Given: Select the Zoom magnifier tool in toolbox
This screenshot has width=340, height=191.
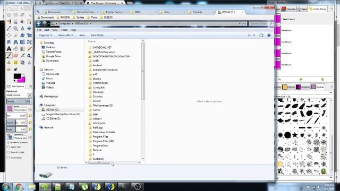Looking at the screenshot, I should tap(15, 28).
